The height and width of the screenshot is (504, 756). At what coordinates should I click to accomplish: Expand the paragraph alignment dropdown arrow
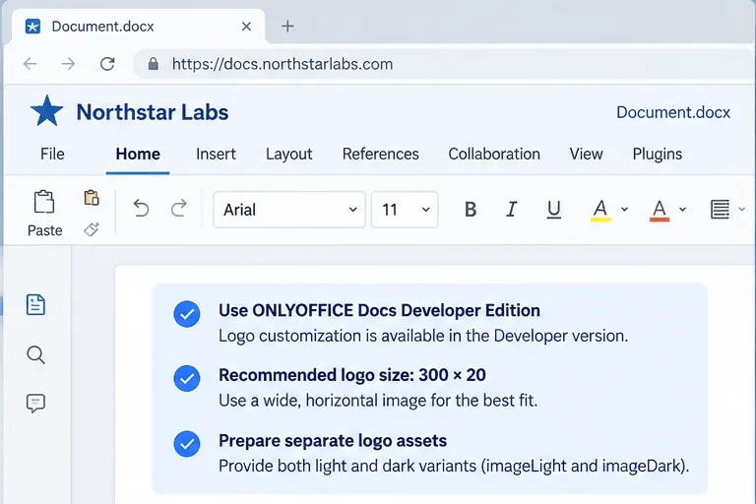click(x=742, y=210)
